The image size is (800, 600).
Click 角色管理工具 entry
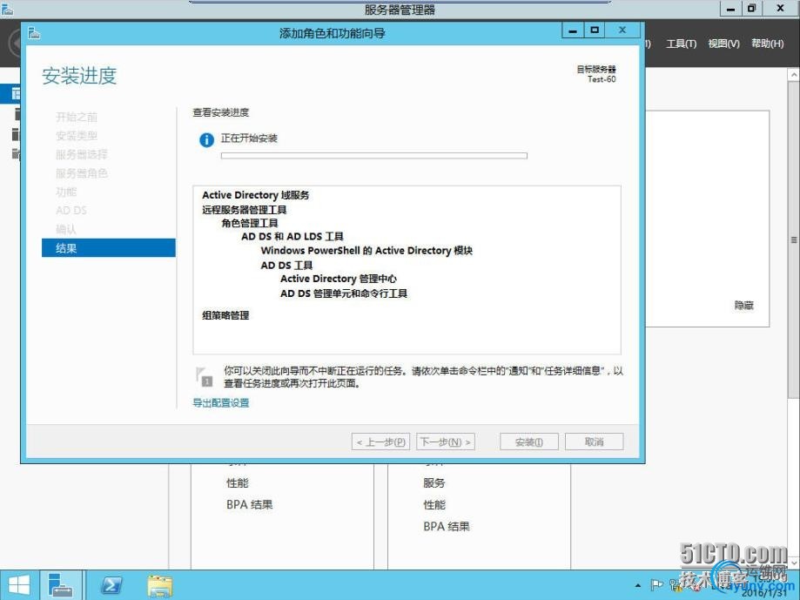[250, 223]
